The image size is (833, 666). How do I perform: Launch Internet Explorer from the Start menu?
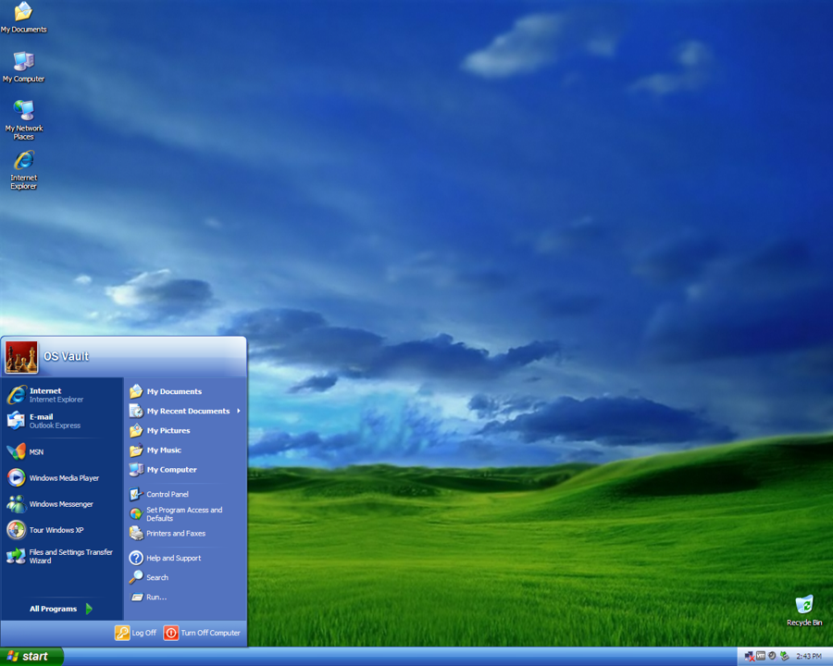[62, 395]
